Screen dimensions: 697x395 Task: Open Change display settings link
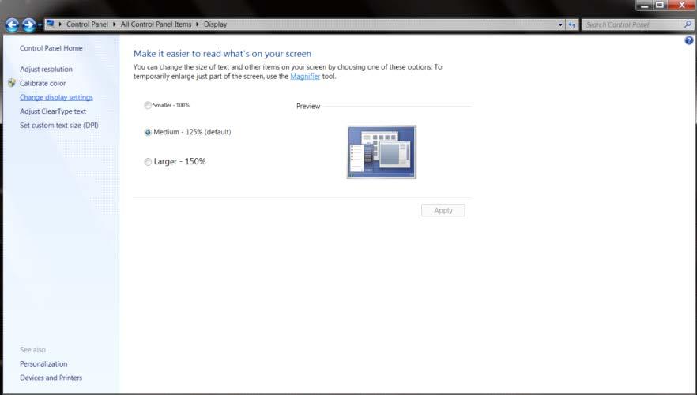(56, 97)
